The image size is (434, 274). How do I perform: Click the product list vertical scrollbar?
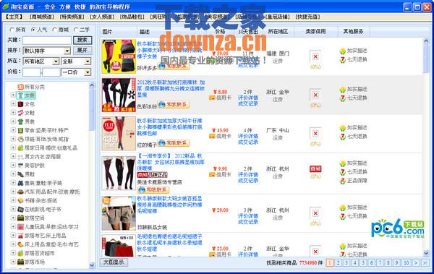pyautogui.click(x=426, y=147)
